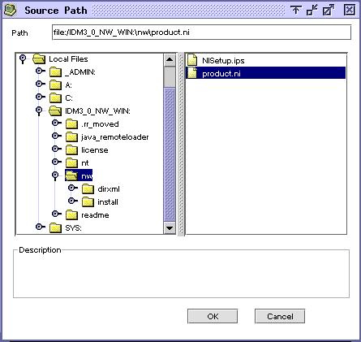Click the C: drive folder icon
This screenshot has height=342, width=361.
coord(55,97)
